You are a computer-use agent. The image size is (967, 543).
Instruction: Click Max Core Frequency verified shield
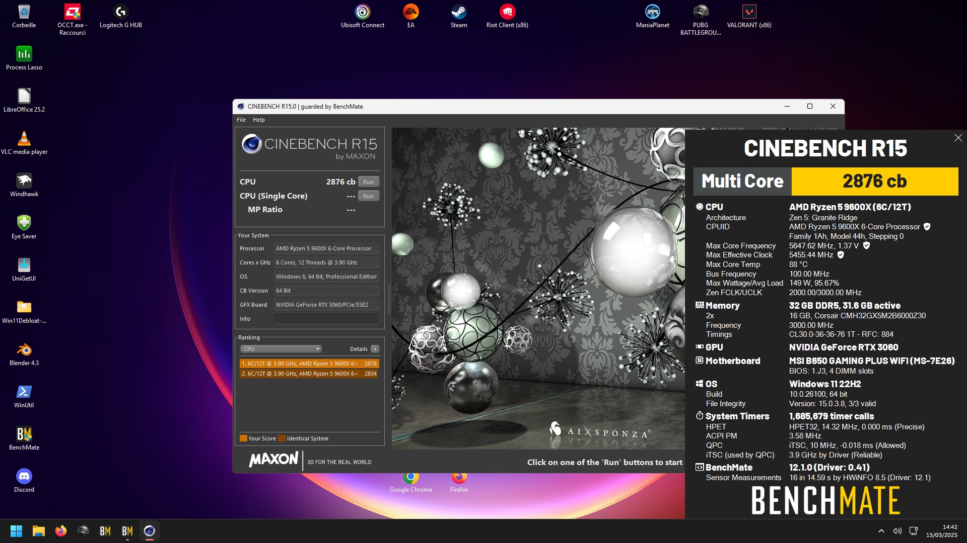(x=866, y=245)
